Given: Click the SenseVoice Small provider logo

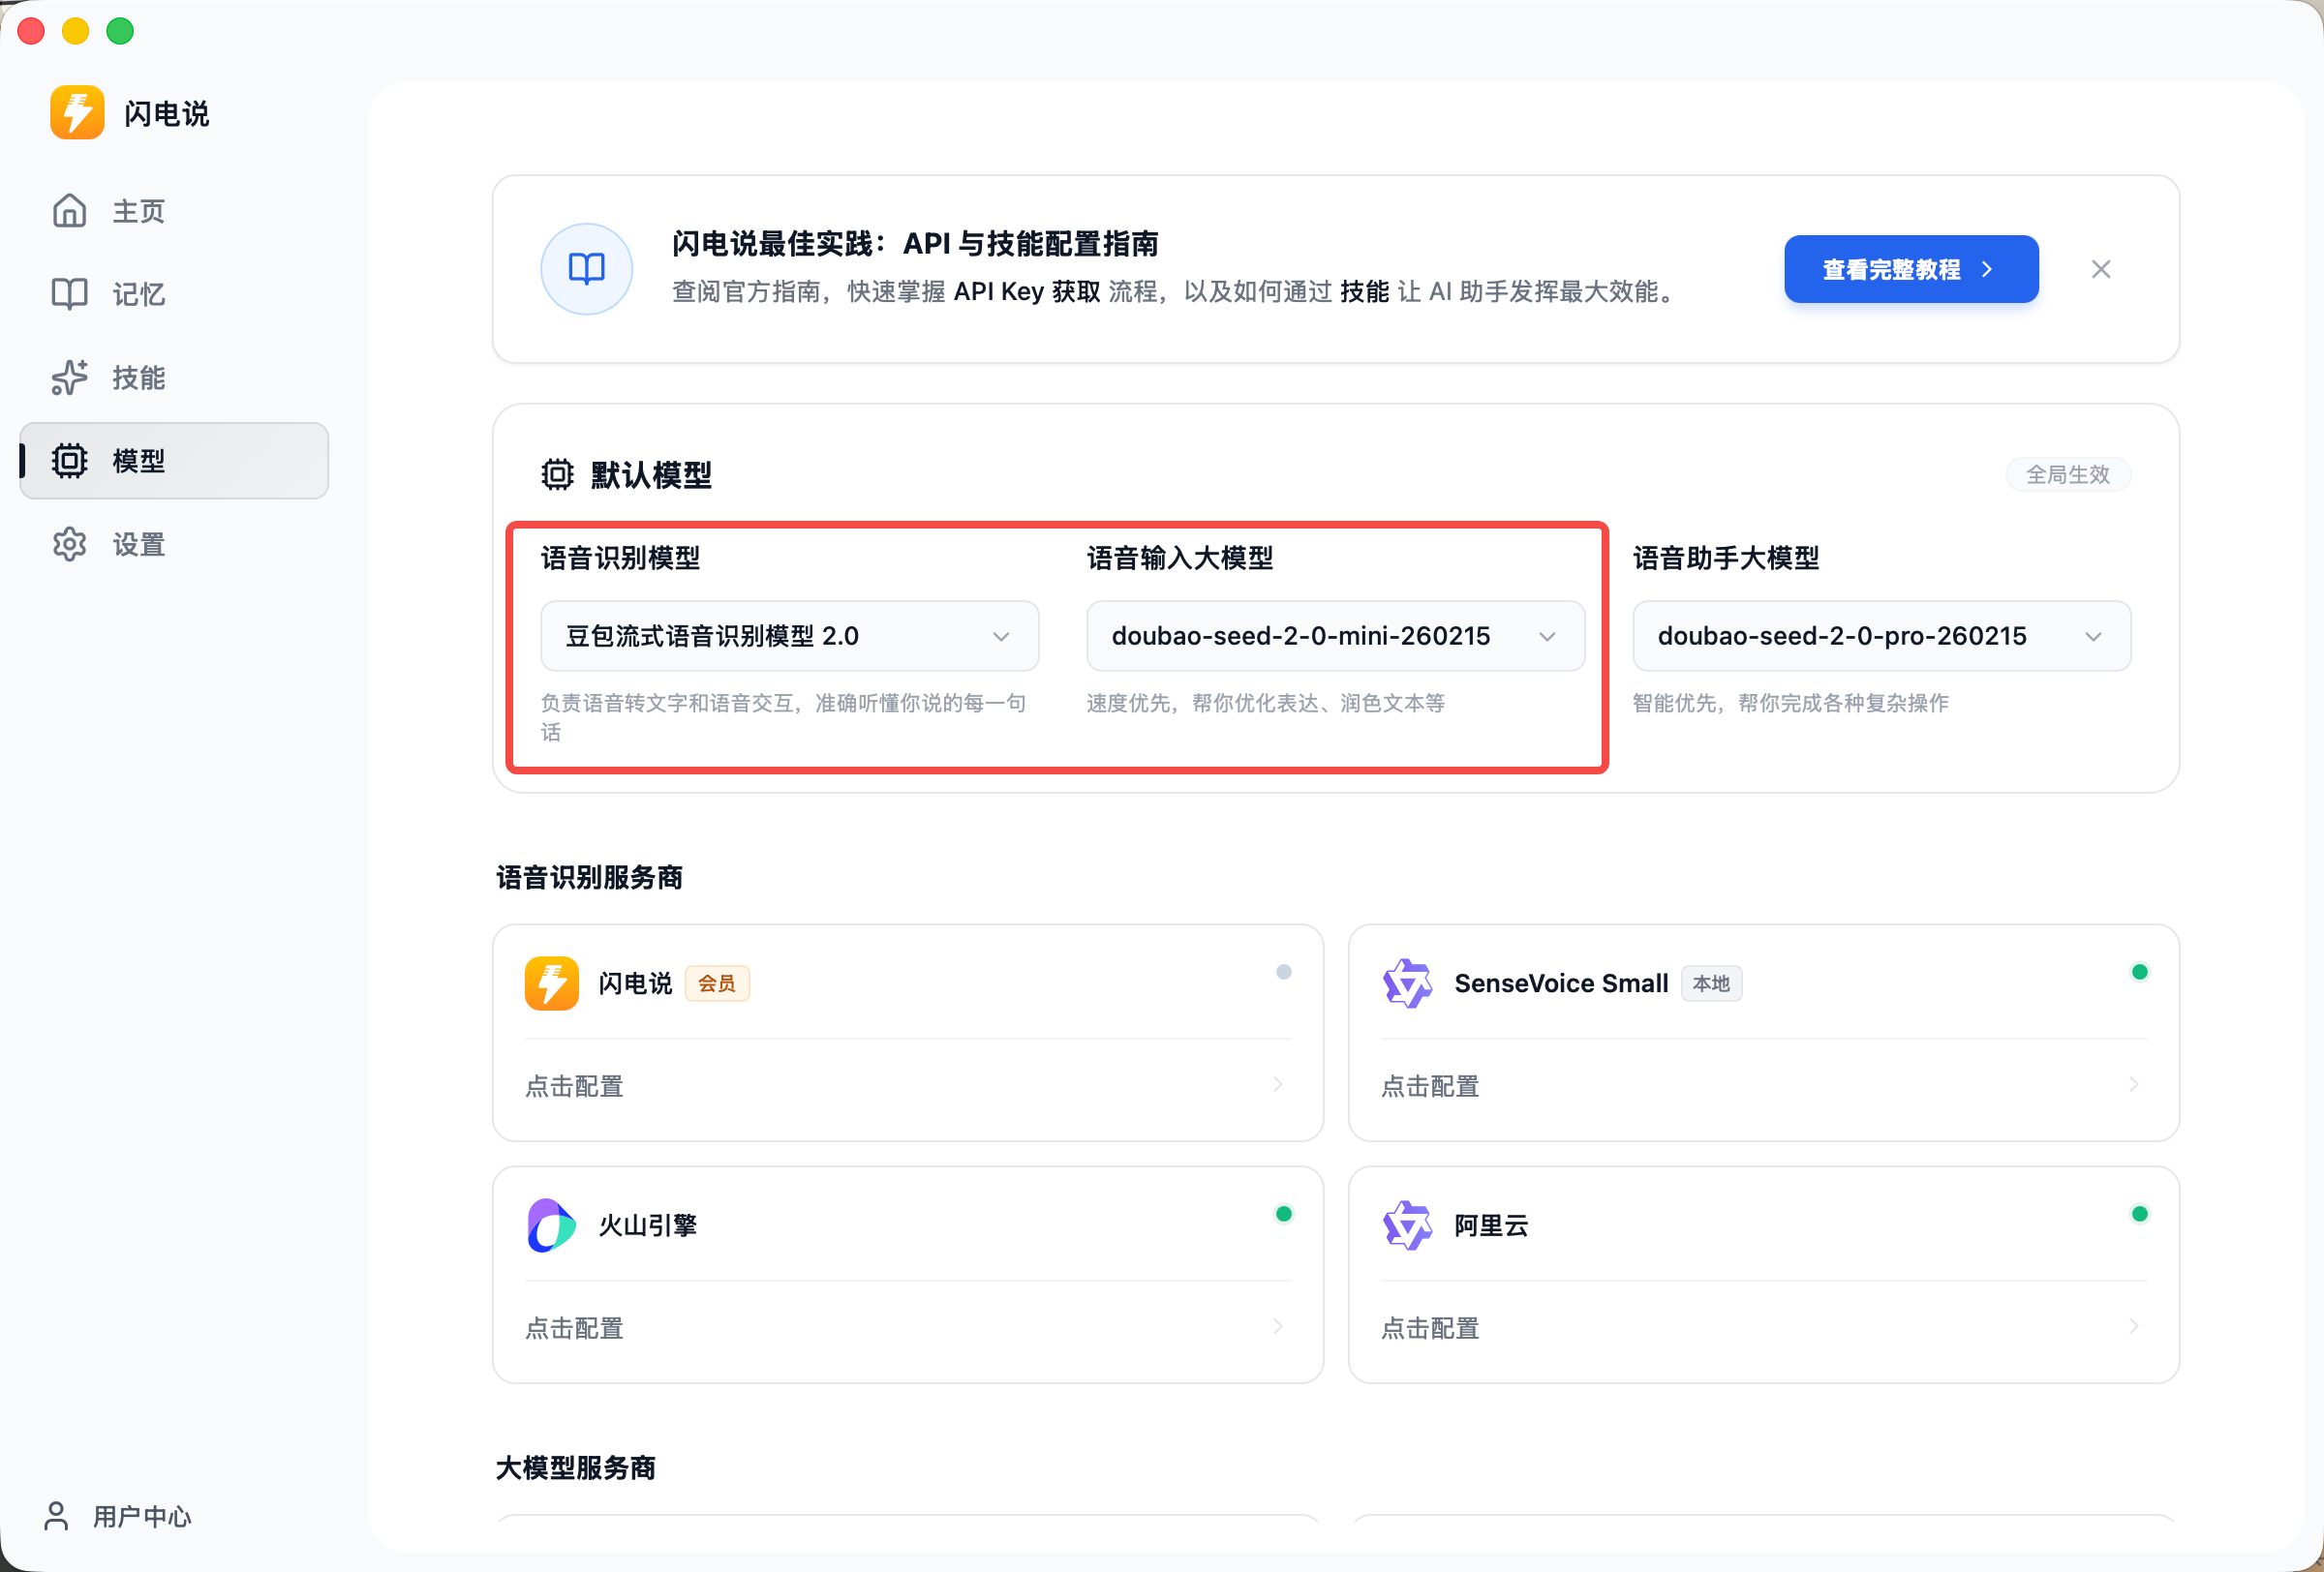Looking at the screenshot, I should tap(1408, 983).
